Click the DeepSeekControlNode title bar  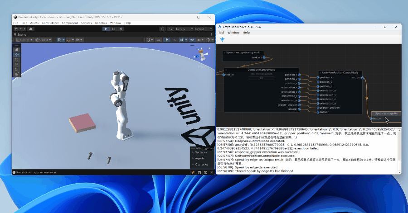point(262,70)
